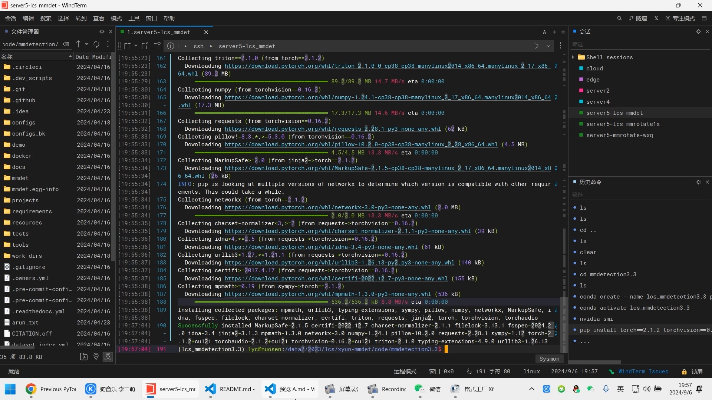Open dropdown arrow next to new session icon
The image size is (712, 400).
(x=136, y=46)
